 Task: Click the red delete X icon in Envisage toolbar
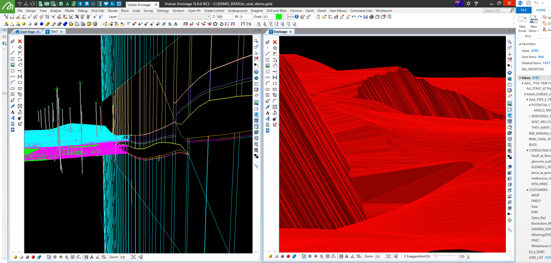[275, 42]
